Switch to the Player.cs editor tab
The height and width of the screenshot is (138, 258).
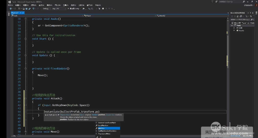pyautogui.click(x=15, y=12)
